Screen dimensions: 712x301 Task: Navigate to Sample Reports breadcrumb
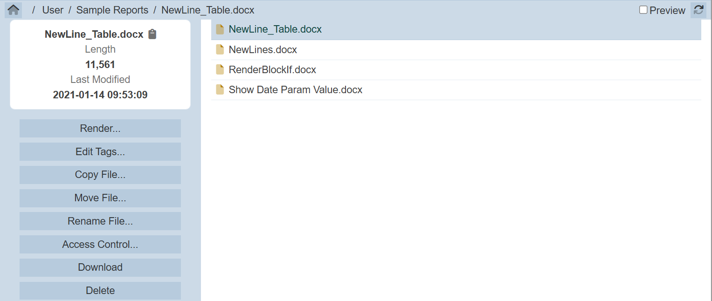[112, 10]
